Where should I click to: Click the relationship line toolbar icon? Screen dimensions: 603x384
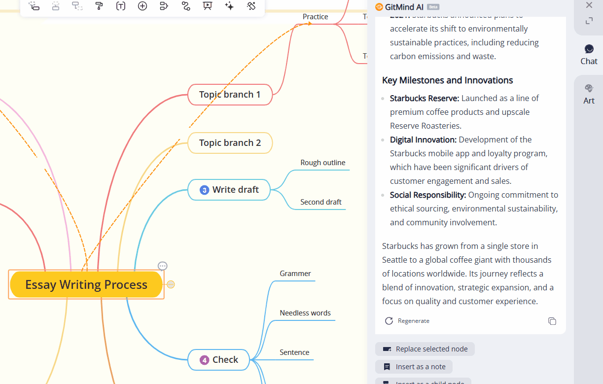(186, 6)
